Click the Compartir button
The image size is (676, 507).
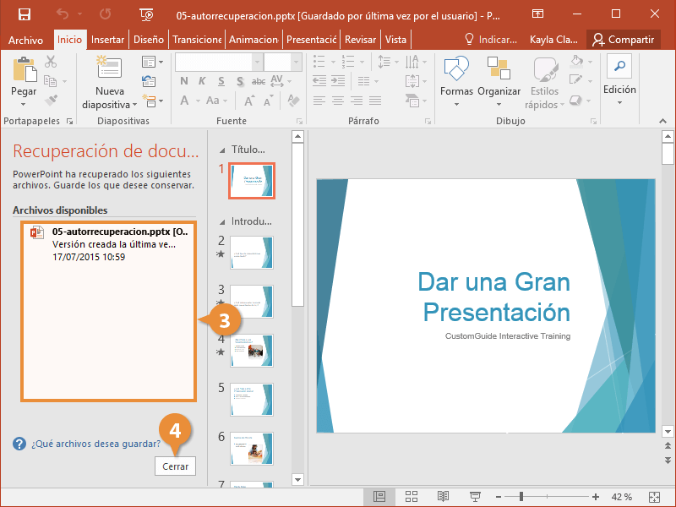coord(624,40)
